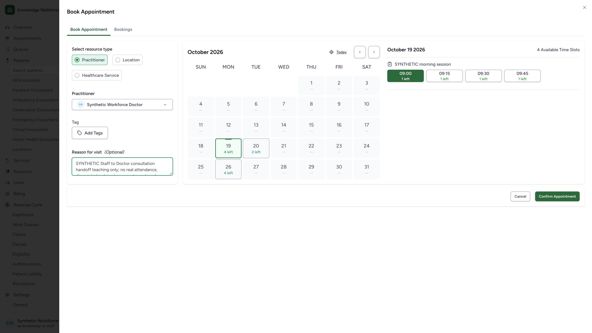Open Locations in sidebar
The image size is (592, 333).
(22, 149)
